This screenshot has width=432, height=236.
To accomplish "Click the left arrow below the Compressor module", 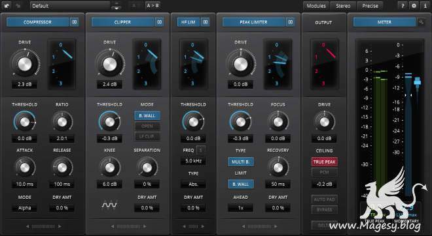I will pyautogui.click(x=27, y=226).
